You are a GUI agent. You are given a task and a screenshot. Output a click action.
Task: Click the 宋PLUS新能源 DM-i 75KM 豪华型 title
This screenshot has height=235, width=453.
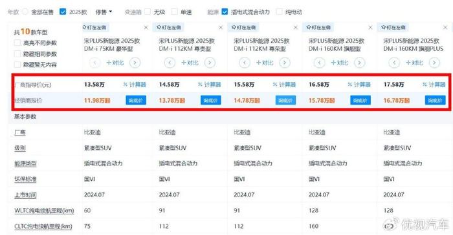click(x=112, y=45)
